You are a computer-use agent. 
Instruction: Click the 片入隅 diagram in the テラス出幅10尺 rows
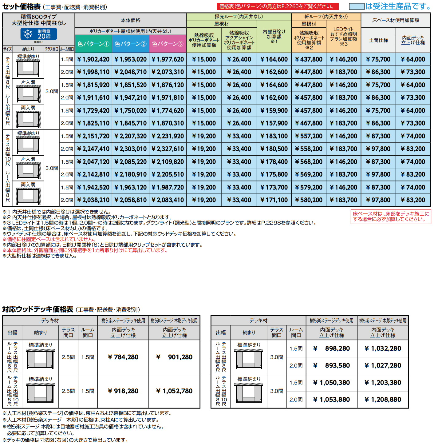(28, 170)
